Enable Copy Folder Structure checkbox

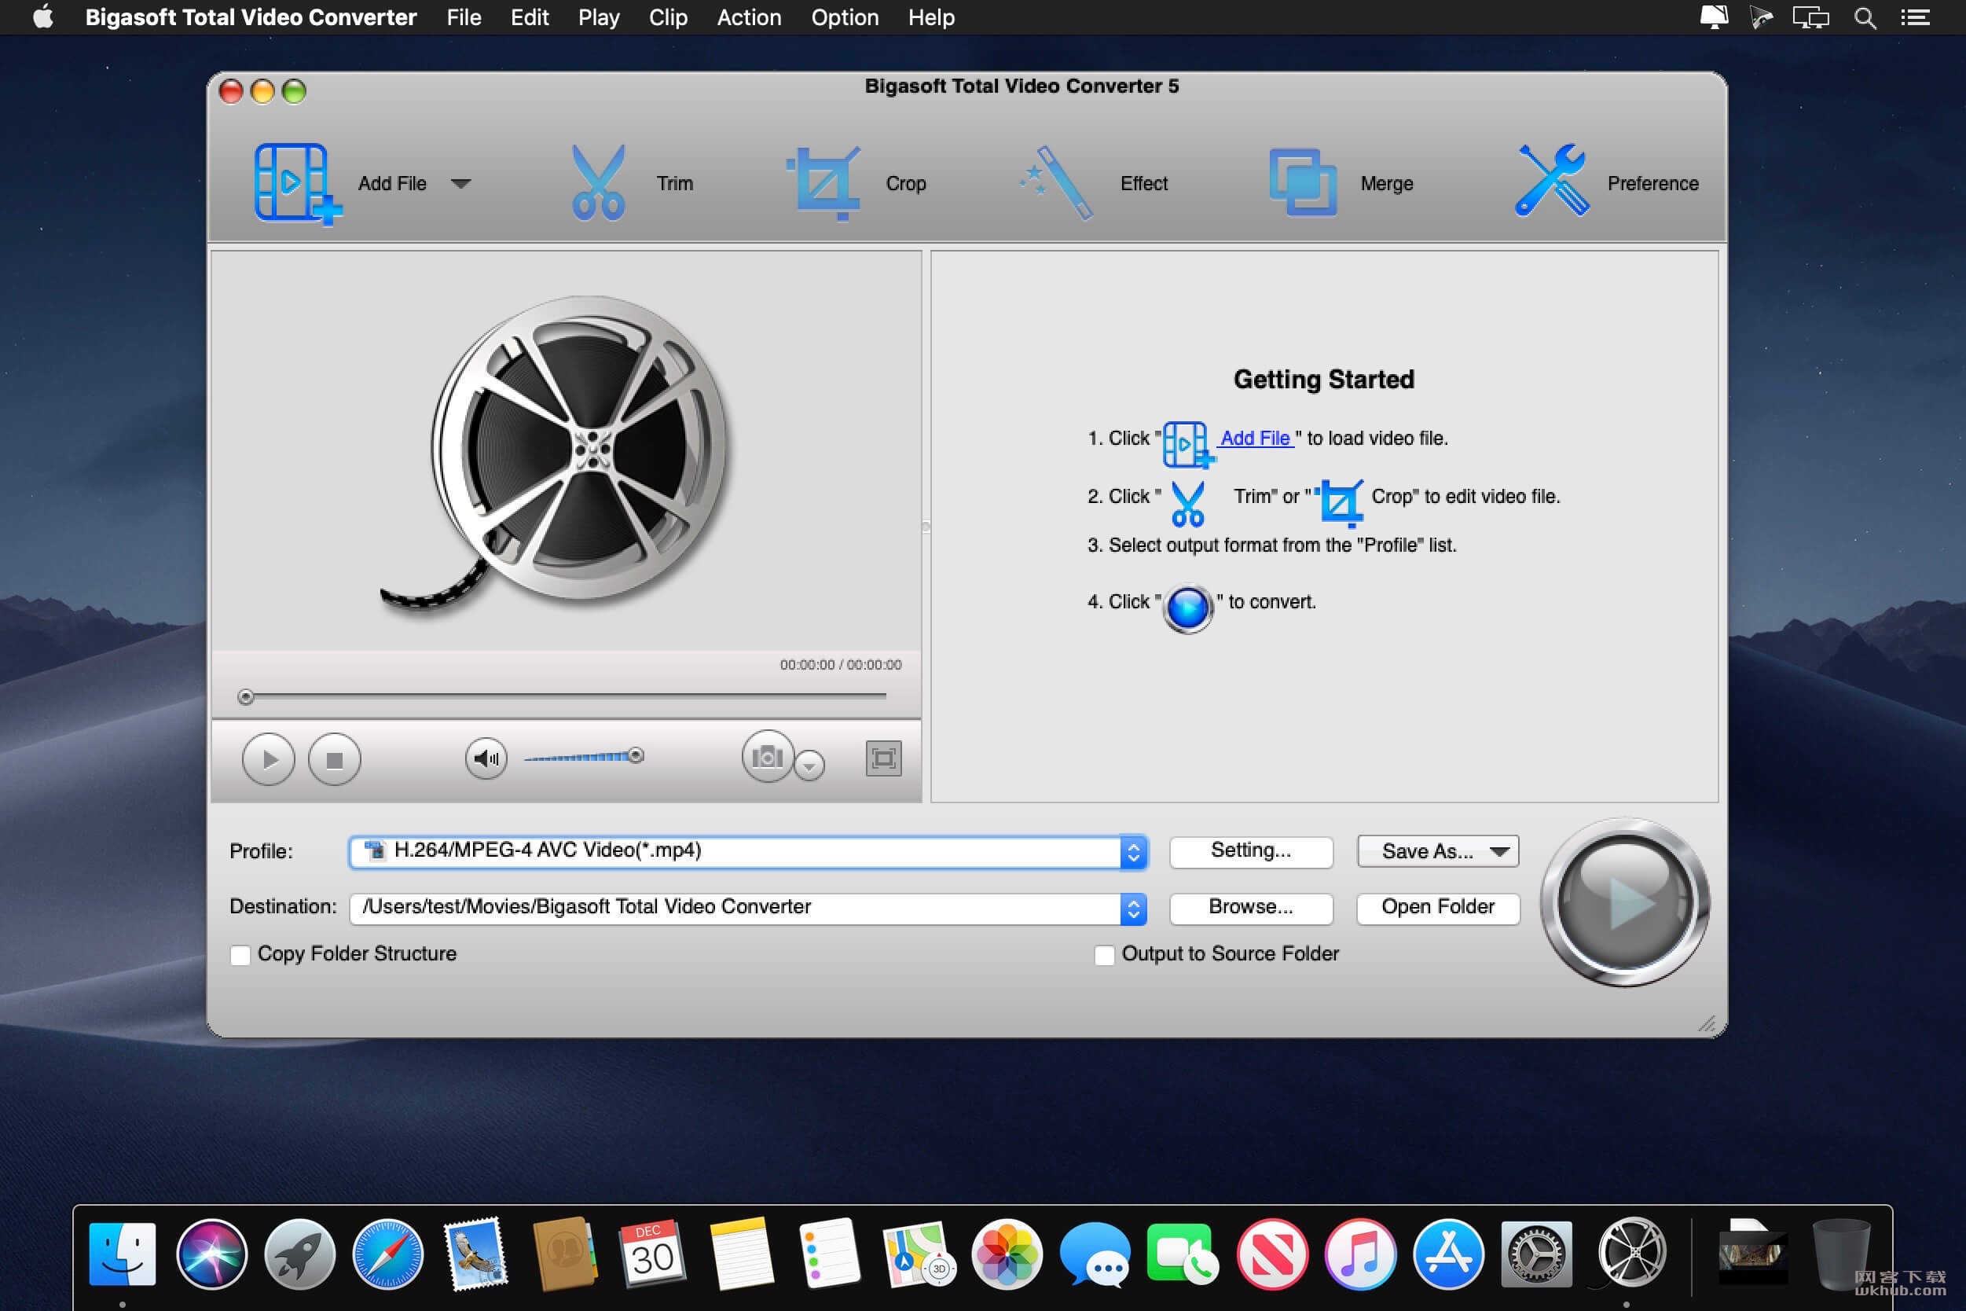coord(240,955)
